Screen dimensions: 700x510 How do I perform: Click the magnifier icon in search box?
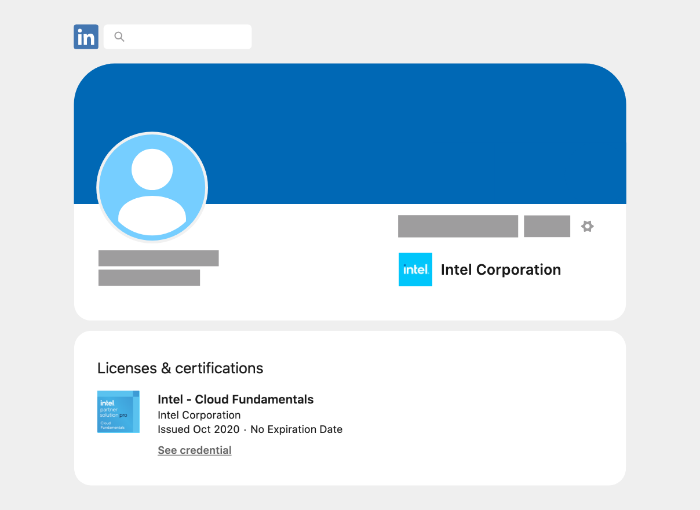119,37
